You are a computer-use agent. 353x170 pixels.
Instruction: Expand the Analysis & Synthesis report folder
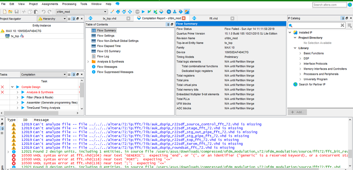coord(88,61)
